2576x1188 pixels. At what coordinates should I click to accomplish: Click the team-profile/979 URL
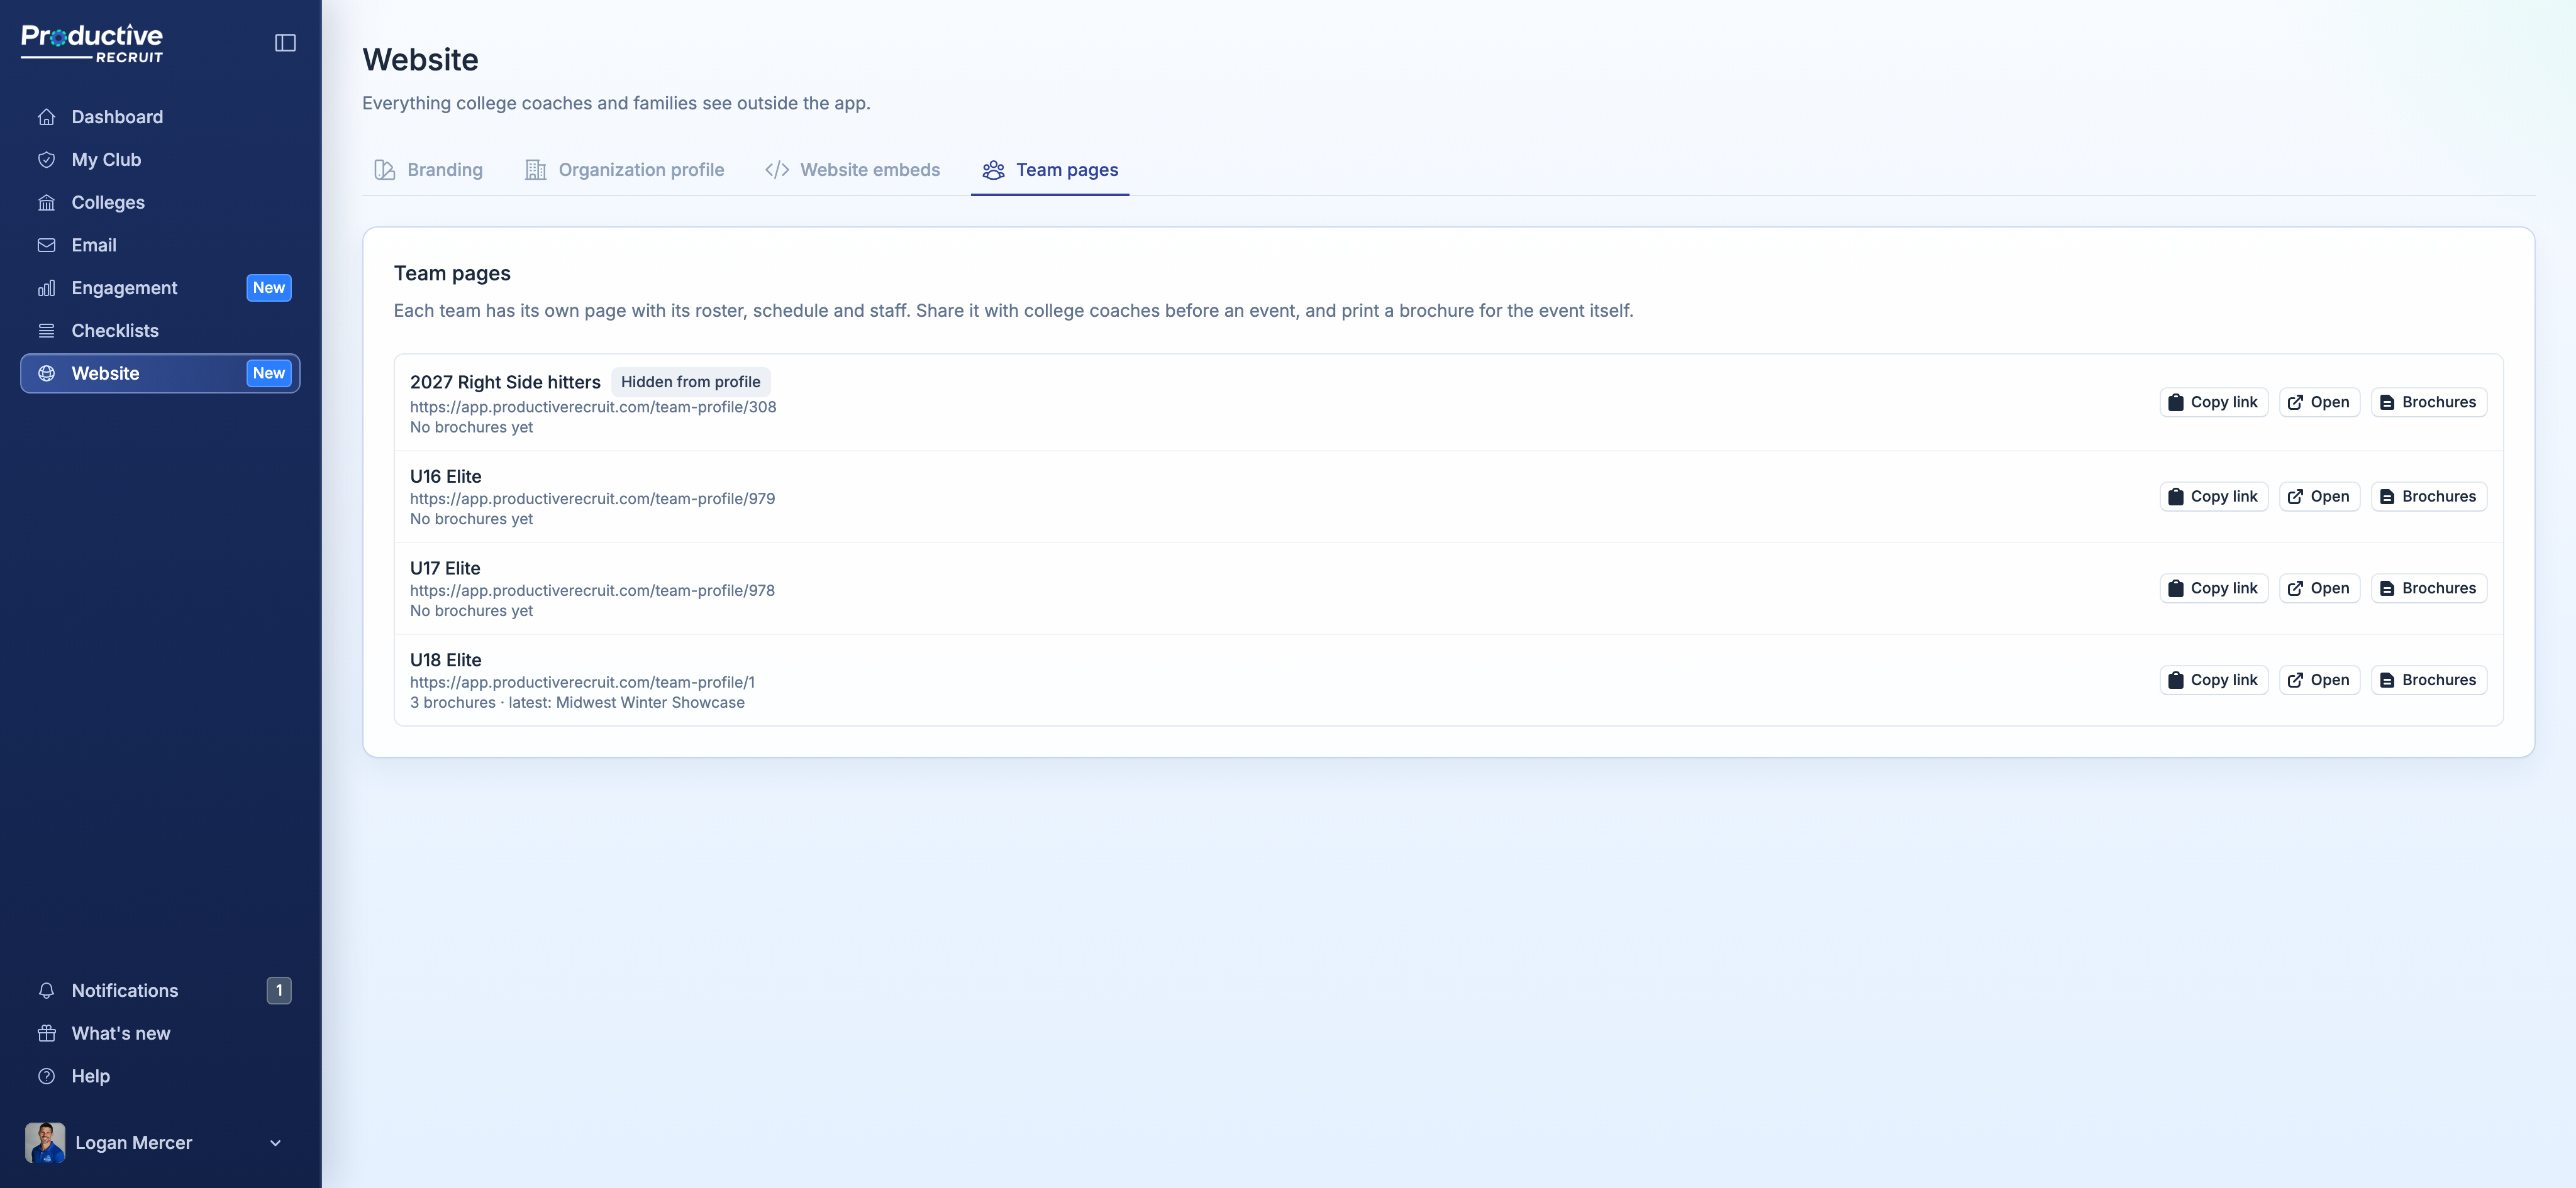[592, 498]
